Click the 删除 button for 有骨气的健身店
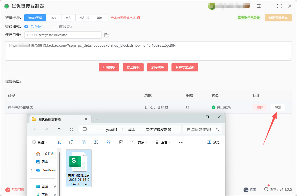The height and width of the screenshot is (196, 297). click(260, 108)
